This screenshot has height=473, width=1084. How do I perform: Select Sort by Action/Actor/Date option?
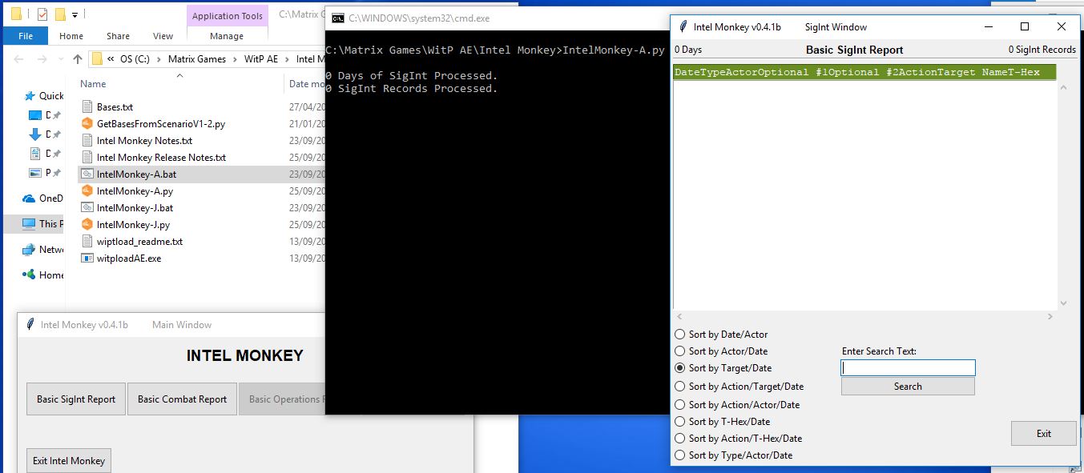[680, 405]
